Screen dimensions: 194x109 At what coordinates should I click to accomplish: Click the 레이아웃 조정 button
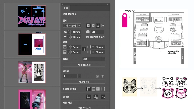84,65
